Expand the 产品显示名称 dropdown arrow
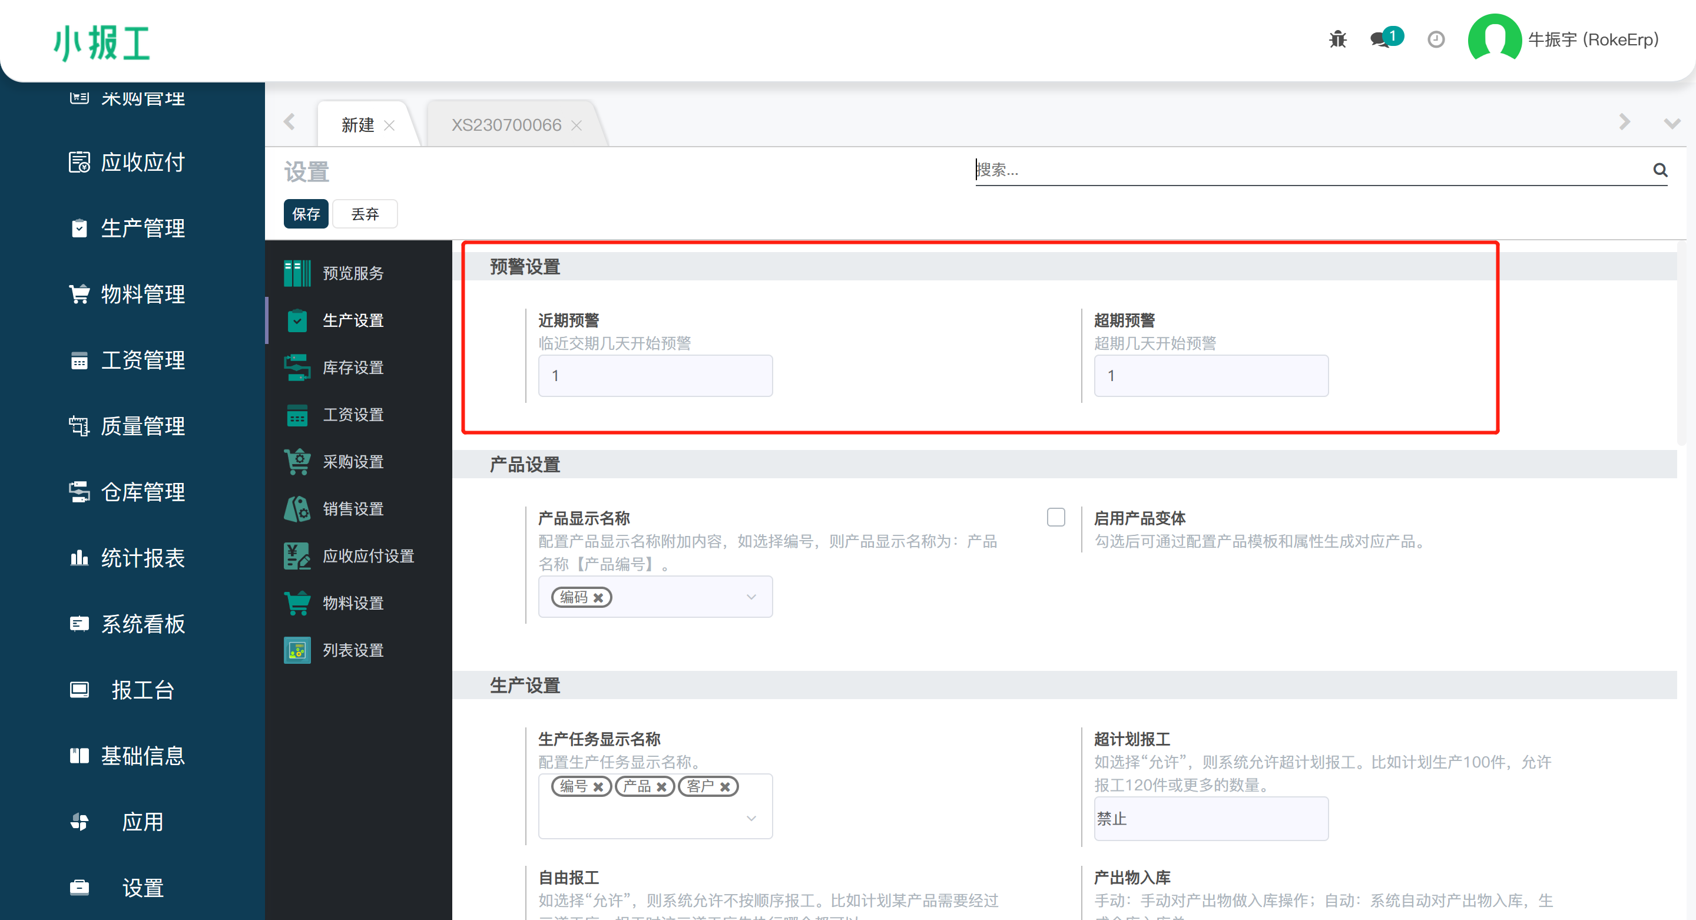 pyautogui.click(x=751, y=597)
